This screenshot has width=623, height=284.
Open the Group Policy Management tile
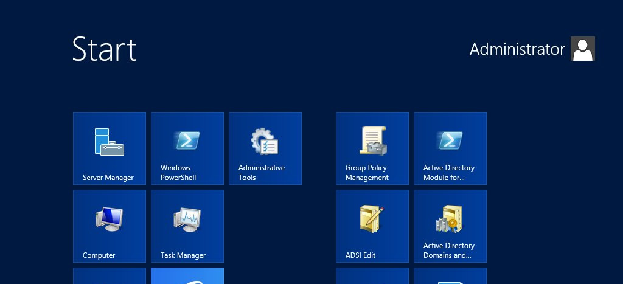pyautogui.click(x=372, y=148)
